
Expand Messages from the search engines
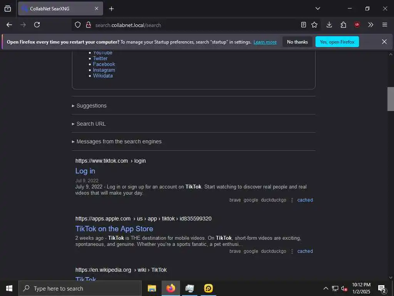tap(117, 141)
